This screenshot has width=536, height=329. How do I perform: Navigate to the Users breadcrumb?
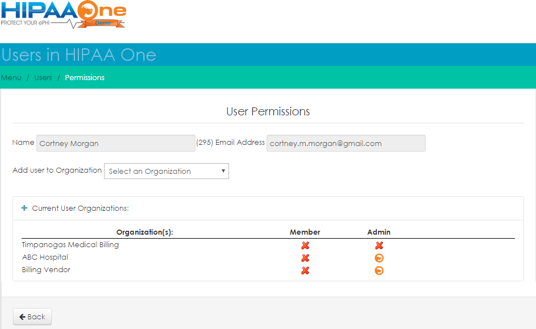point(43,77)
